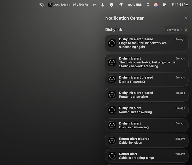Click Dishylink icon on 'succeeding again' notification
This screenshot has width=192, height=165.
click(x=112, y=43)
